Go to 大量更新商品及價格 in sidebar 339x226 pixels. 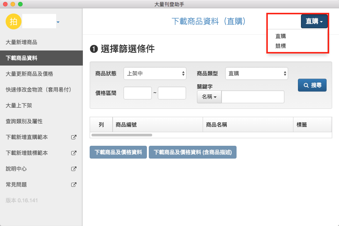[29, 74]
